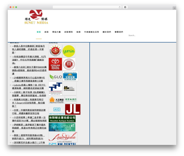Open the Sterling McCall Toyota sponsor logo
Viewport: 184px width, 156px height.
click(x=55, y=64)
